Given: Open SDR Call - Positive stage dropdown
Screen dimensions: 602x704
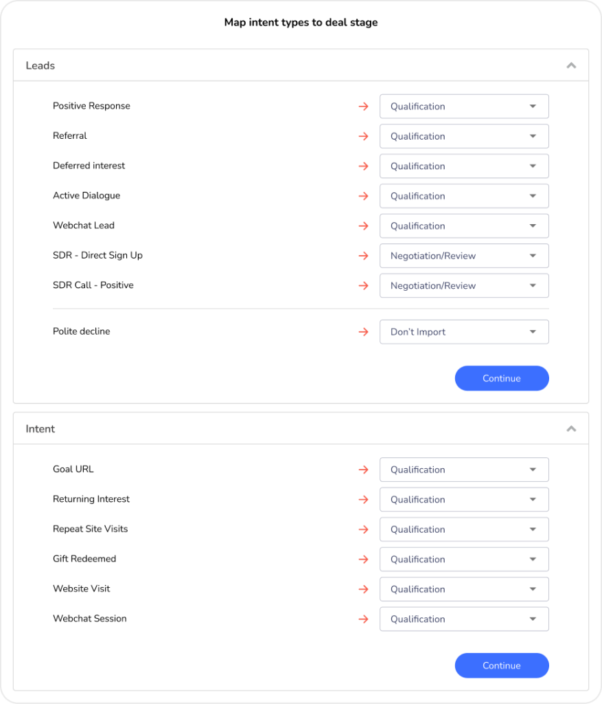Looking at the screenshot, I should click(x=464, y=286).
